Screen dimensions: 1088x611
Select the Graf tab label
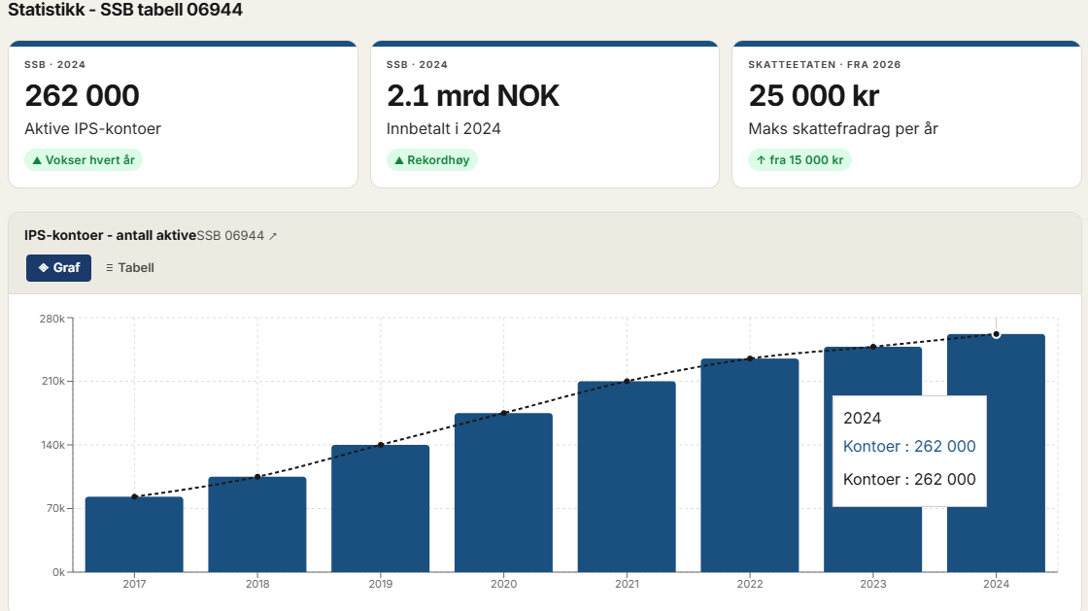click(66, 268)
